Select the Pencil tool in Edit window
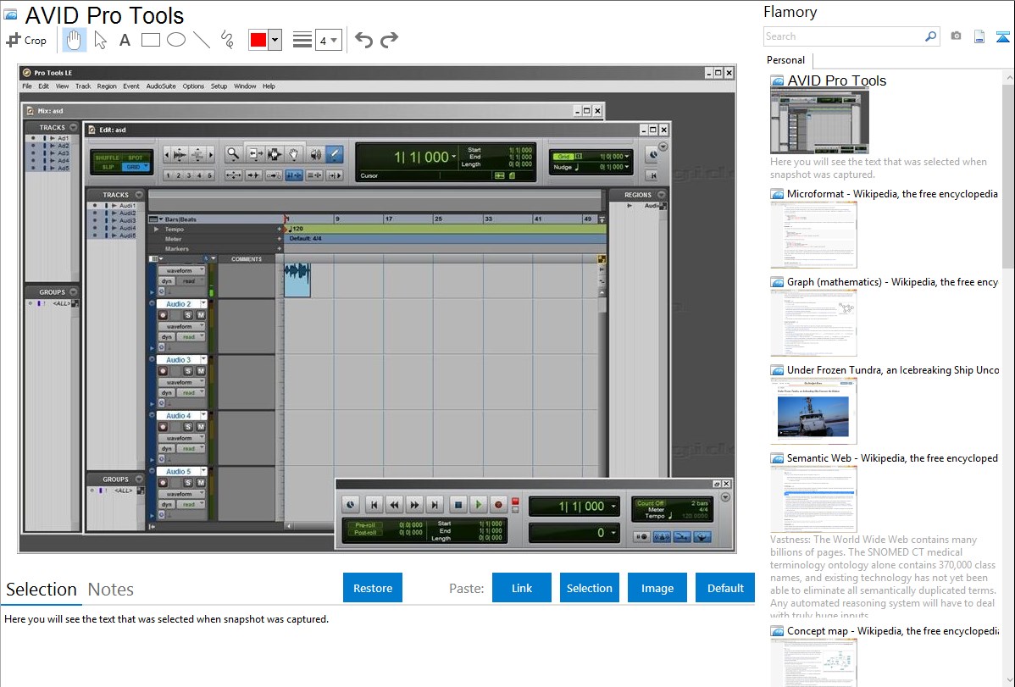 tap(334, 154)
